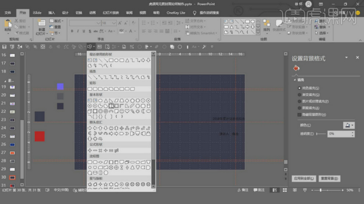Open the OneKey Lite tab
Image resolution: width=364 pixels, height=204 pixels.
pos(176,13)
